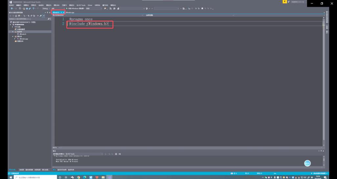Click the Quick Launch search box
Image resolution: width=337 pixels, height=179 pixels.
pyautogui.click(x=298, y=2)
